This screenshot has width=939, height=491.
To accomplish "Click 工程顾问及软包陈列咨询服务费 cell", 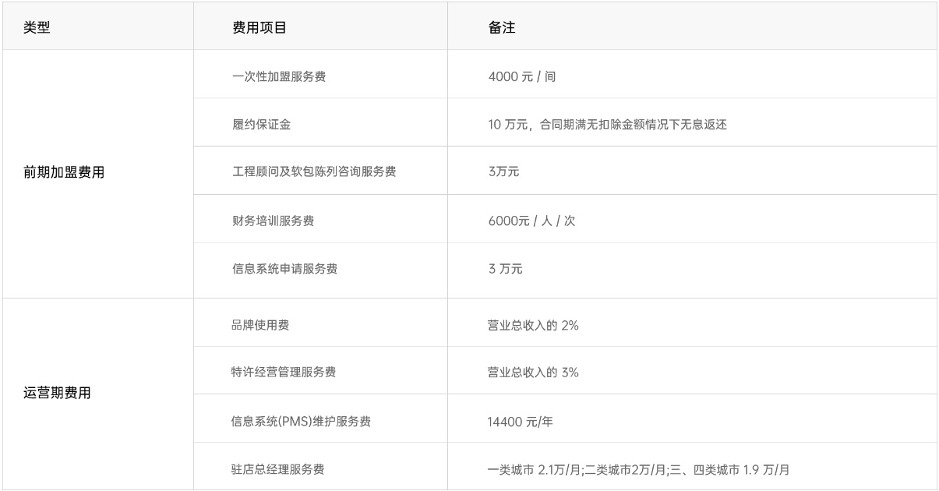I will point(314,172).
